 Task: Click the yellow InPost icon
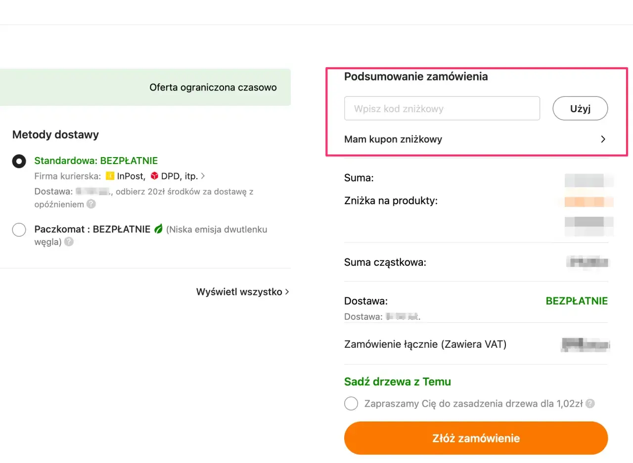110,176
